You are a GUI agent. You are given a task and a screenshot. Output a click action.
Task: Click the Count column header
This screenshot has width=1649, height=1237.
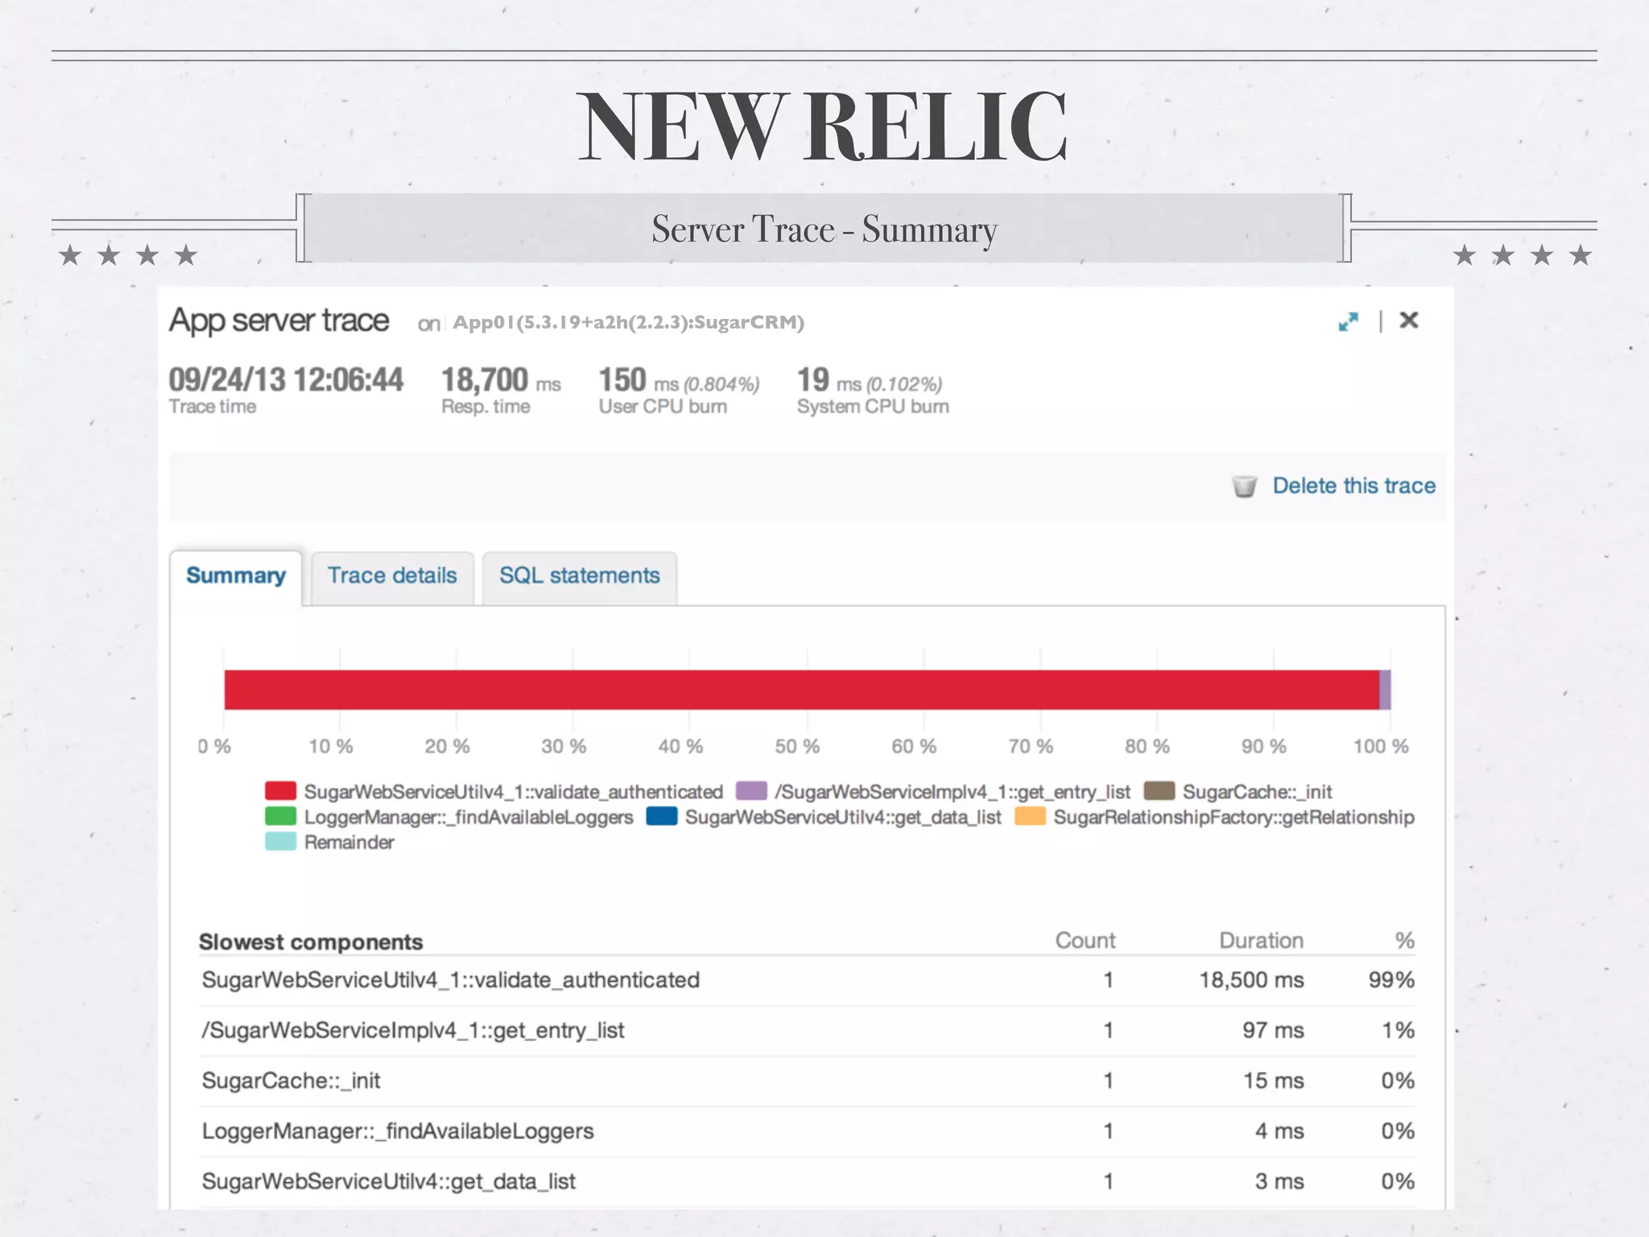1085,941
